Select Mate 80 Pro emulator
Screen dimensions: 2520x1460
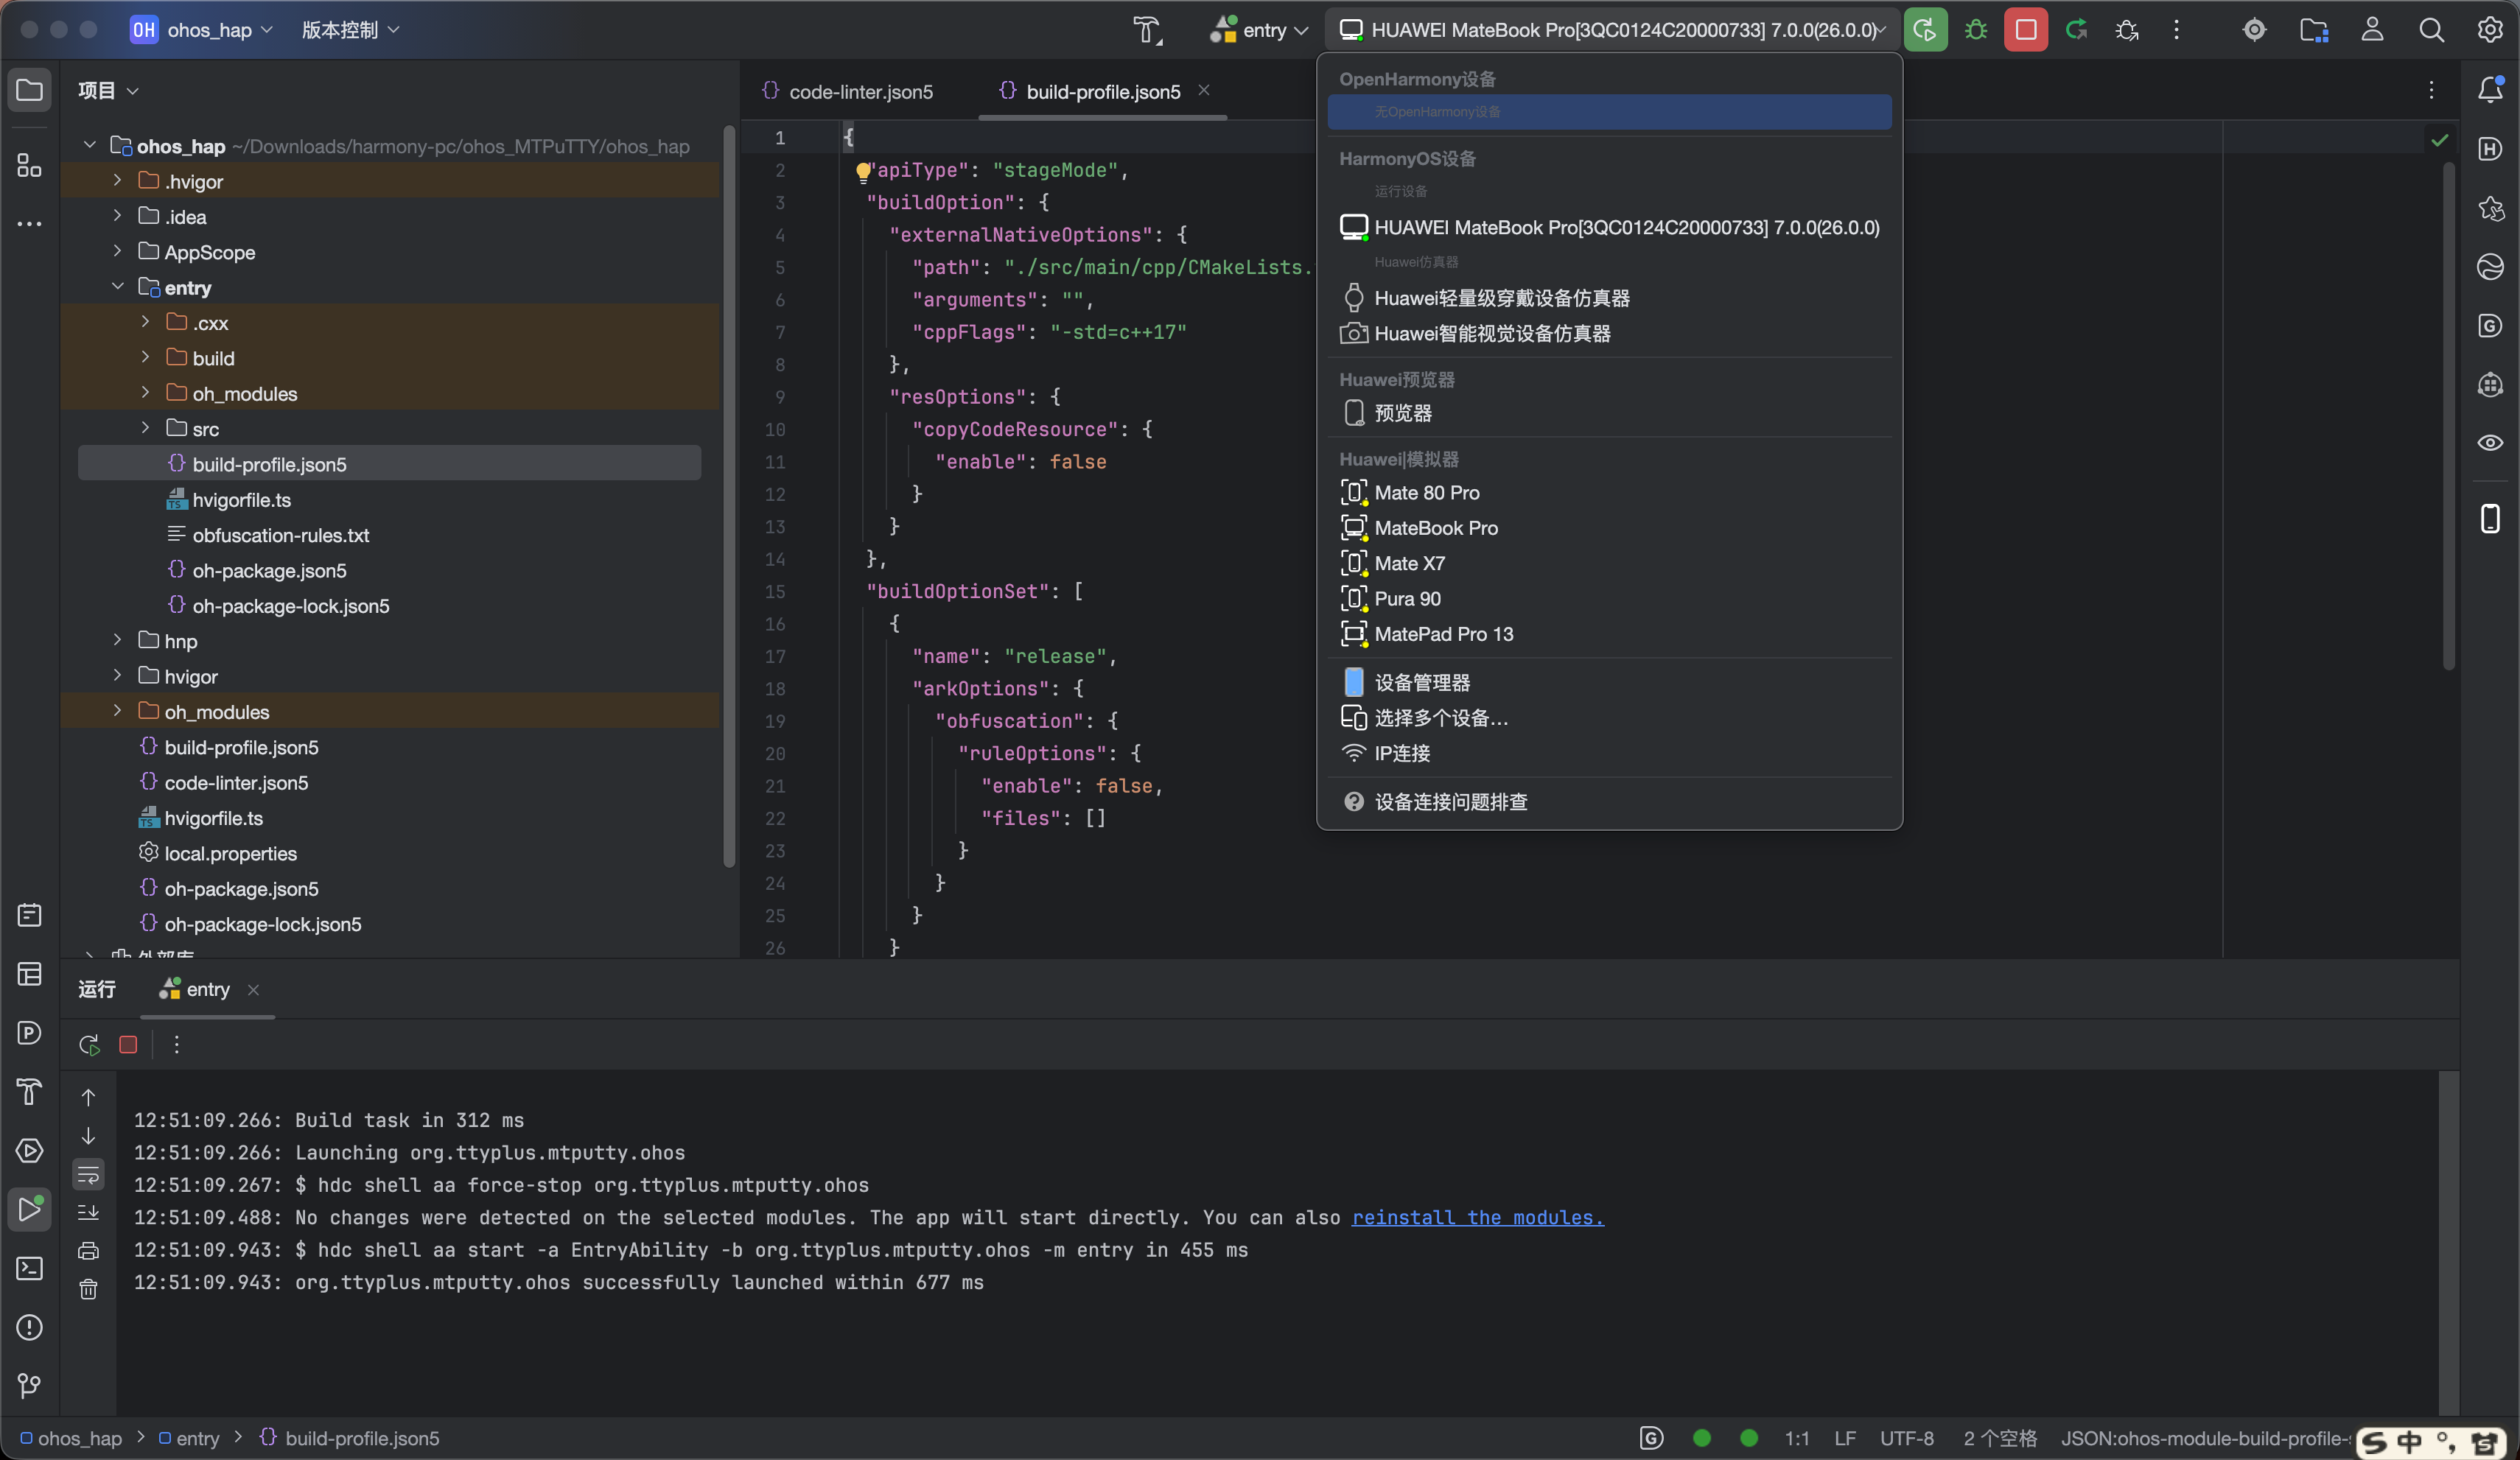tap(1610, 492)
